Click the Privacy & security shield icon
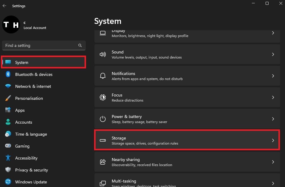The width and height of the screenshot is (285, 187). coord(8,170)
